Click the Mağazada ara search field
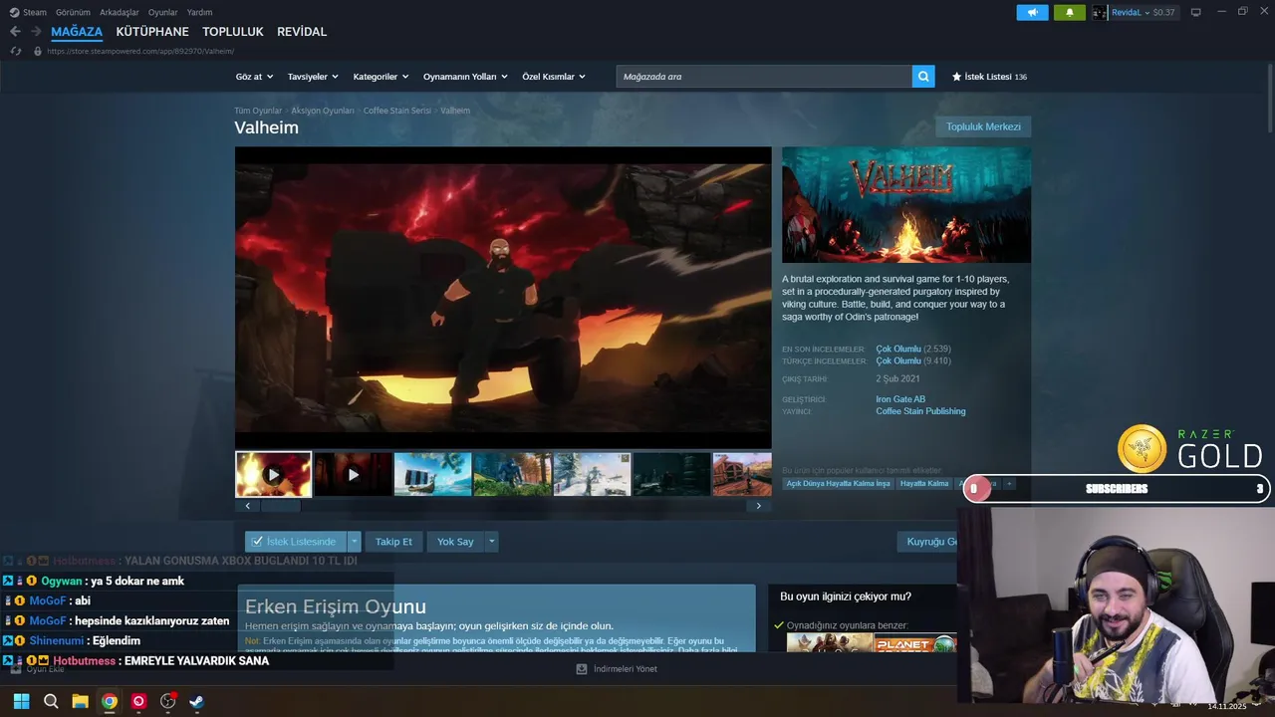 coord(764,77)
